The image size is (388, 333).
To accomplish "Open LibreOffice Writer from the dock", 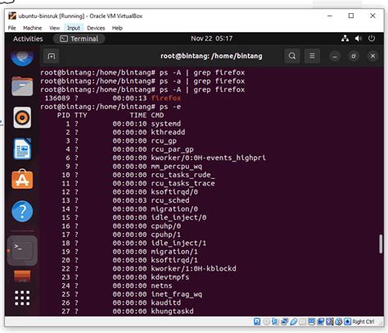I will click(22, 149).
